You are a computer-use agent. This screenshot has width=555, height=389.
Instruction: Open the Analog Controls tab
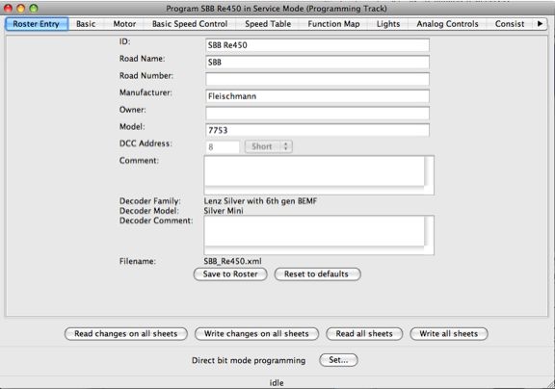pos(447,24)
